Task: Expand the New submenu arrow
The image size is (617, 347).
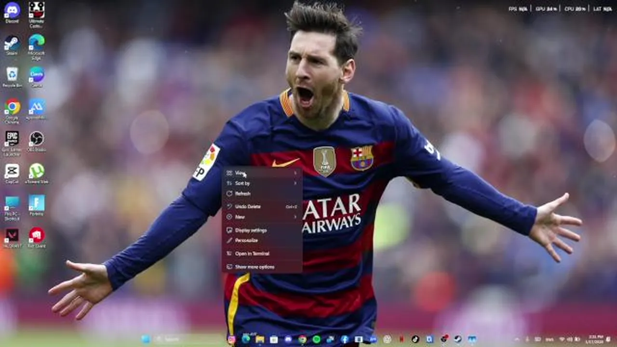Action: click(295, 217)
